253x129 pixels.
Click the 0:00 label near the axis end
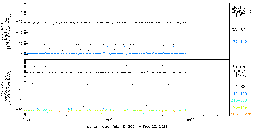coord(190,120)
